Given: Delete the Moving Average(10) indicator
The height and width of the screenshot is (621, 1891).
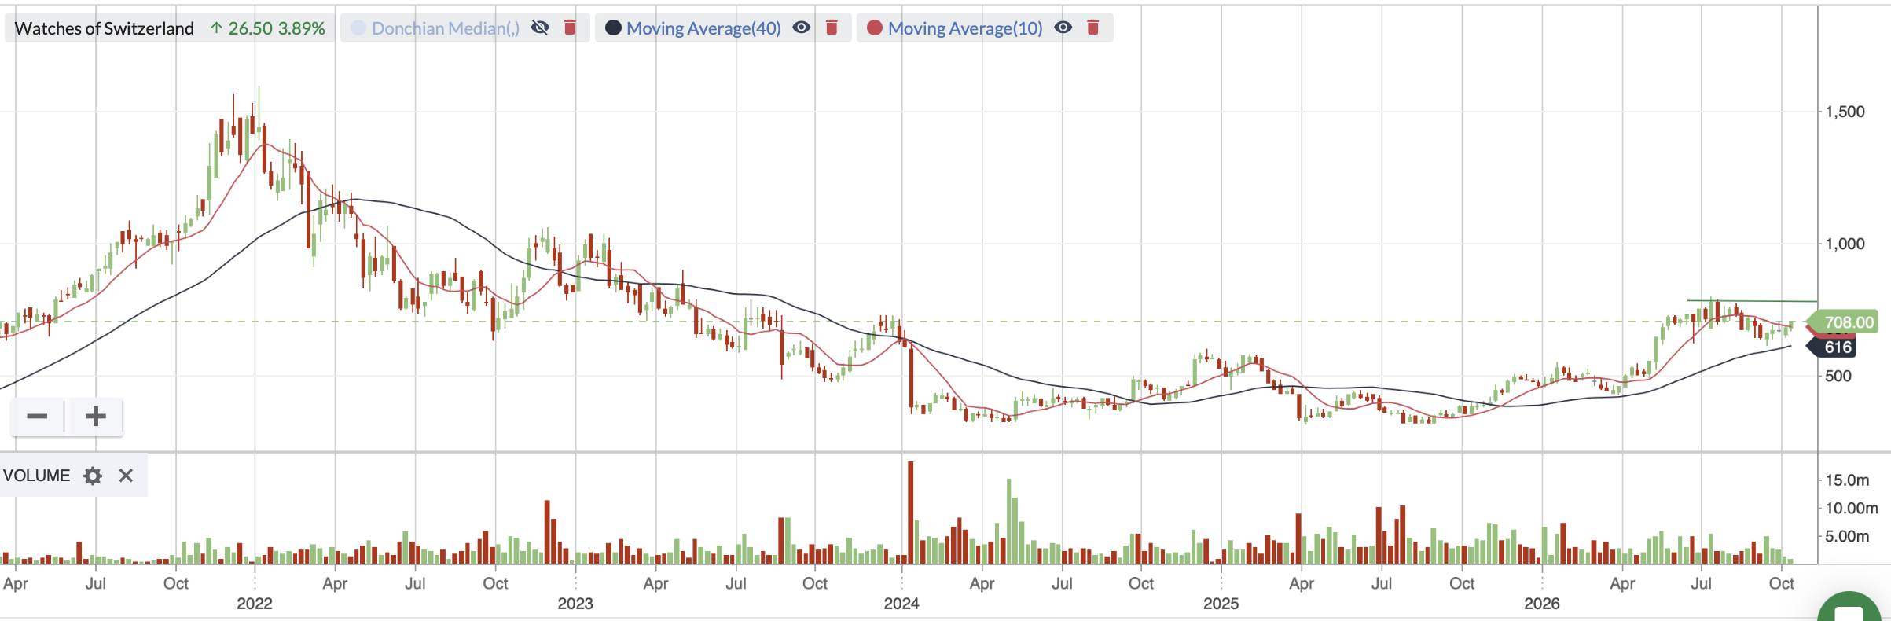Looking at the screenshot, I should click(1092, 28).
